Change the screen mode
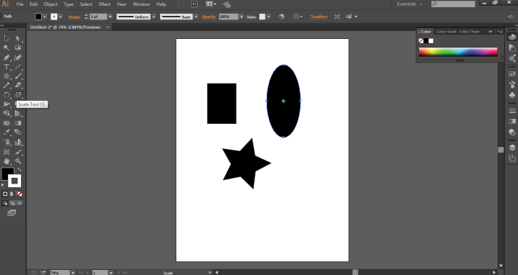This screenshot has height=275, width=518. (x=12, y=213)
